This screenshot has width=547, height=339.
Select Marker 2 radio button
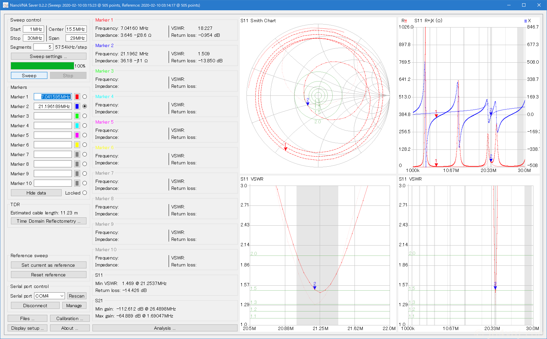[x=84, y=106]
